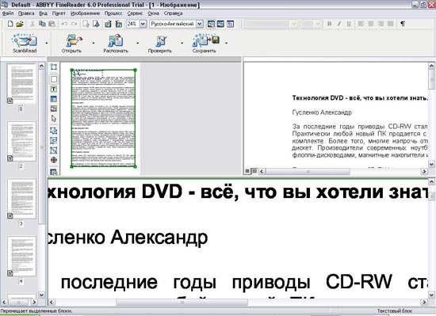Open the Вид menu
The image size is (436, 316).
[43, 13]
